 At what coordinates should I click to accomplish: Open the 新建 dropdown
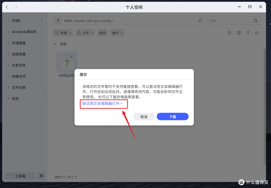coord(63,33)
